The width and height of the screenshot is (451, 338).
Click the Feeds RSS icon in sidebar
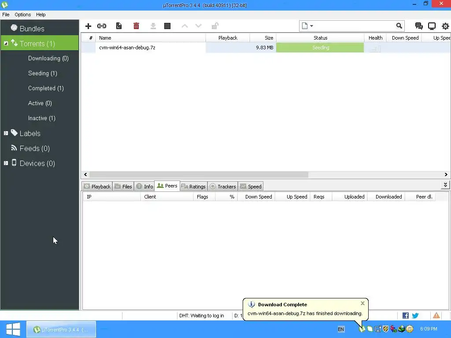tap(14, 148)
